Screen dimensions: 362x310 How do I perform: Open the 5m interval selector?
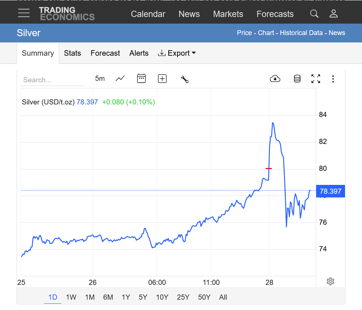[100, 79]
